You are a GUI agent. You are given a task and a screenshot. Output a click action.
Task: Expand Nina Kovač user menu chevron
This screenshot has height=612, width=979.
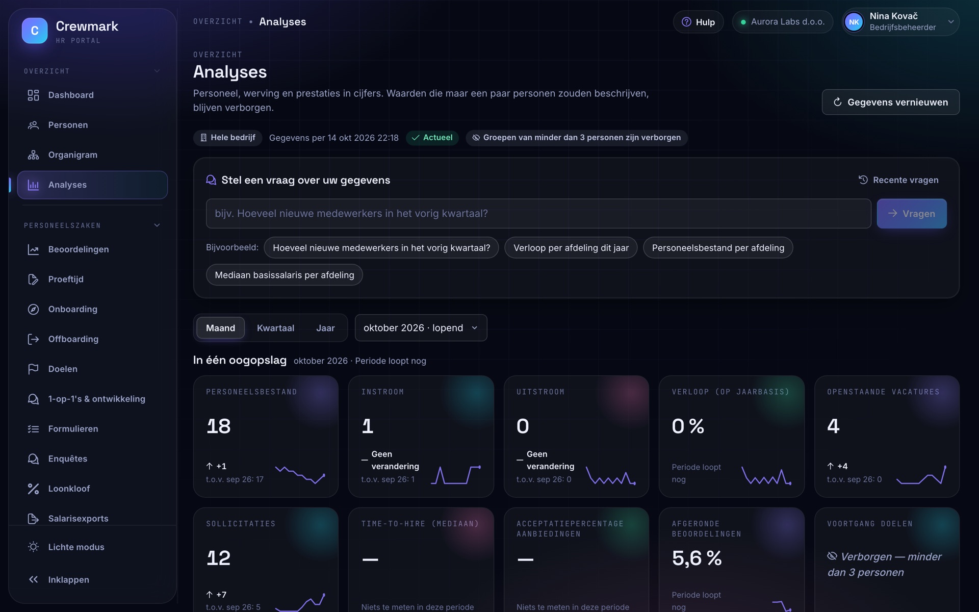[x=950, y=22]
